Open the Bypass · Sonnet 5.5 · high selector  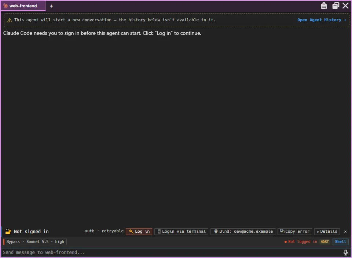[35, 242]
